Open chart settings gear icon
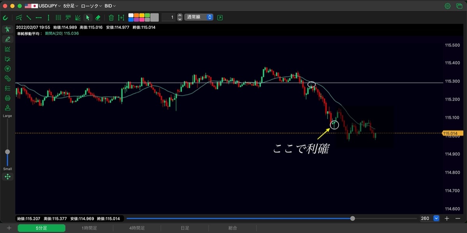Screen dimensions: 467x233 coord(448,6)
